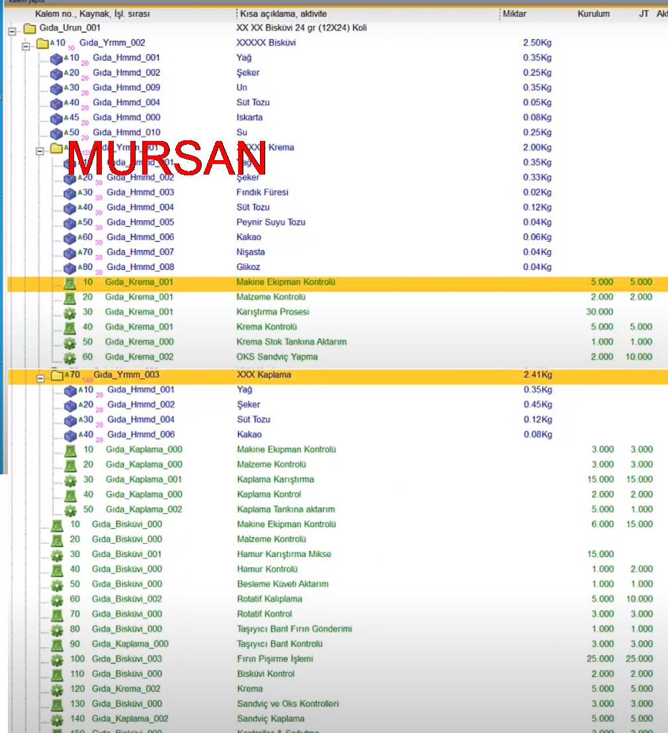668x733 pixels.
Task: Click the 30.000 Kurulum value of Karıştırma Prosesi
Action: 599,312
